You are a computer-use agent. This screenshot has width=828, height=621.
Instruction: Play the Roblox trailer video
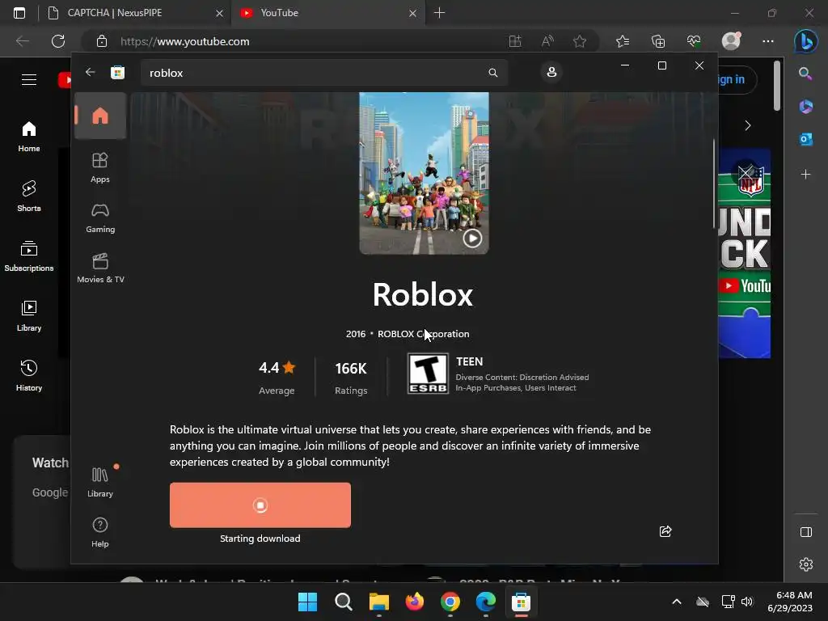click(472, 239)
